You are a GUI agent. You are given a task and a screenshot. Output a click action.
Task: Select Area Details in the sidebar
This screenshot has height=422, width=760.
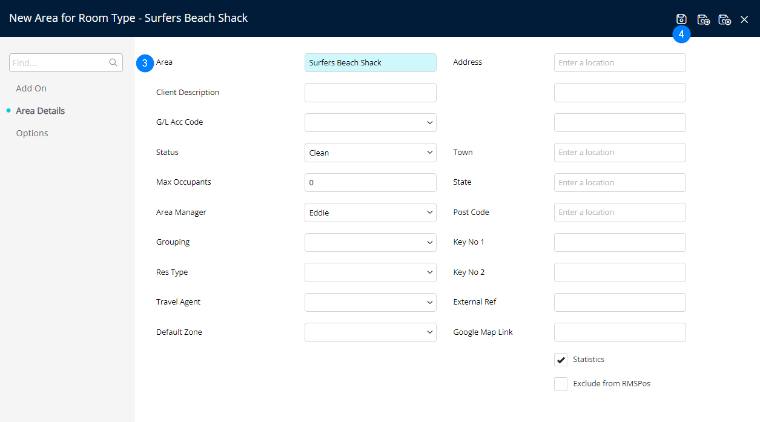click(40, 111)
